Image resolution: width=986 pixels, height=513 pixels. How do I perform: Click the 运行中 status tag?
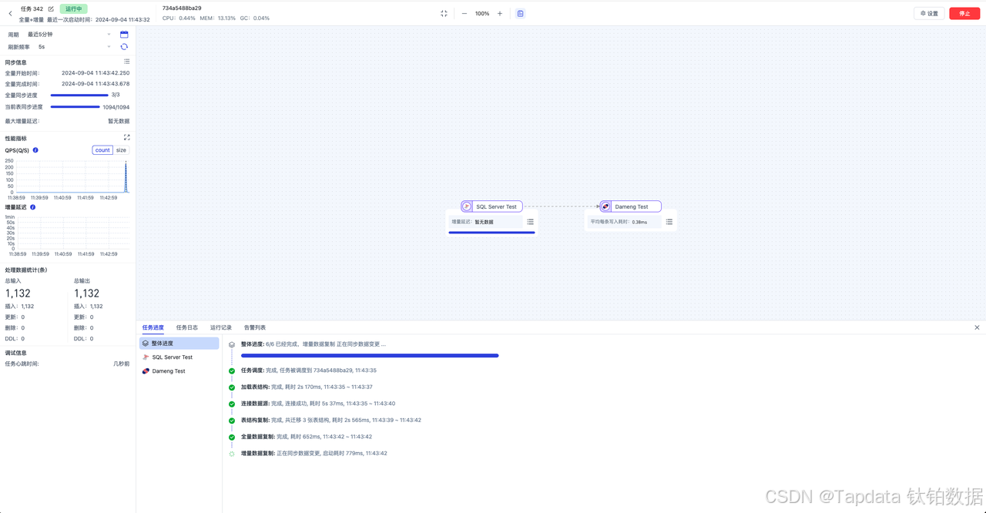(x=73, y=9)
